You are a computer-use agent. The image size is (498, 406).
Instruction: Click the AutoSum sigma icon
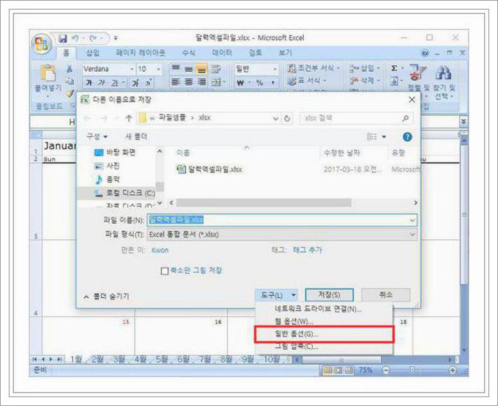click(394, 69)
